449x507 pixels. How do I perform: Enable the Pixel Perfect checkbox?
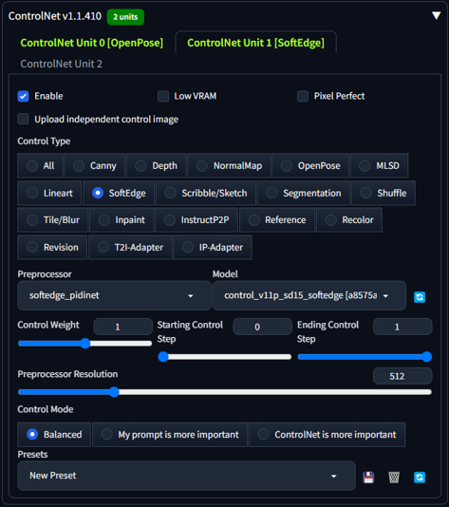303,96
